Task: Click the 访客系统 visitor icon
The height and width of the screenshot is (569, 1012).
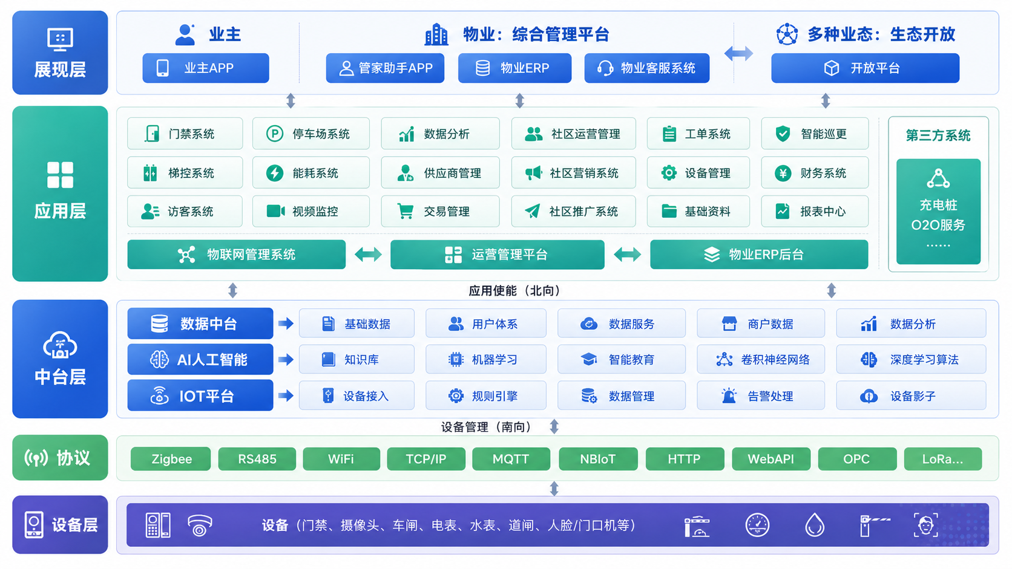Action: [x=150, y=212]
